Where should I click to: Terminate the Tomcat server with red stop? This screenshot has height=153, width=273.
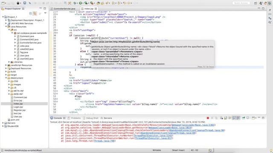[208, 118]
